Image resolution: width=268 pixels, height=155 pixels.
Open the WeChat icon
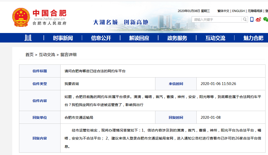[x=265, y=19]
